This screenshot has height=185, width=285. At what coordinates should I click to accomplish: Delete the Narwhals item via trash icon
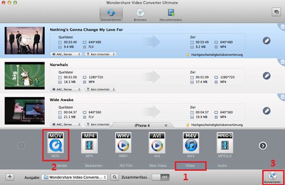tap(282, 62)
